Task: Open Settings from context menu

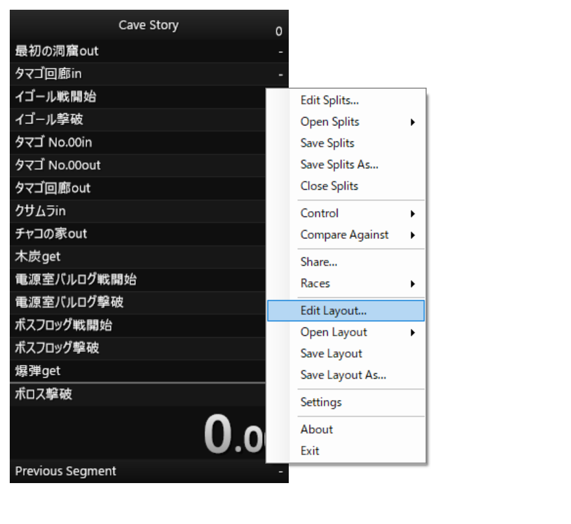Action: [x=346, y=403]
